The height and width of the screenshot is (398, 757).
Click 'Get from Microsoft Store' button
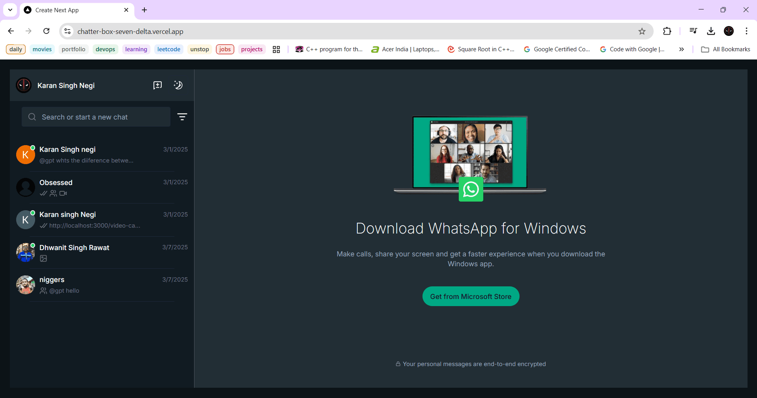click(471, 296)
